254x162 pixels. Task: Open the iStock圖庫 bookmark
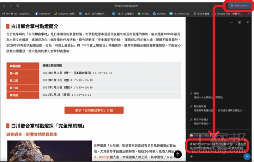[x=201, y=14]
